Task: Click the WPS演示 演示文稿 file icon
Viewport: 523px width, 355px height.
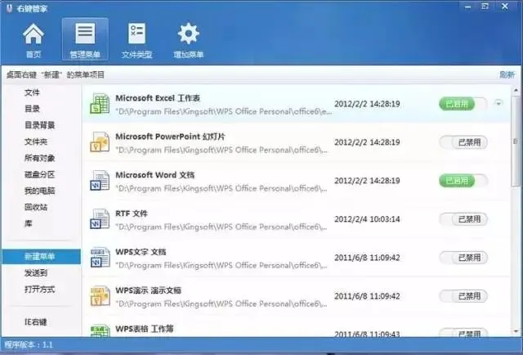Action: [x=100, y=296]
